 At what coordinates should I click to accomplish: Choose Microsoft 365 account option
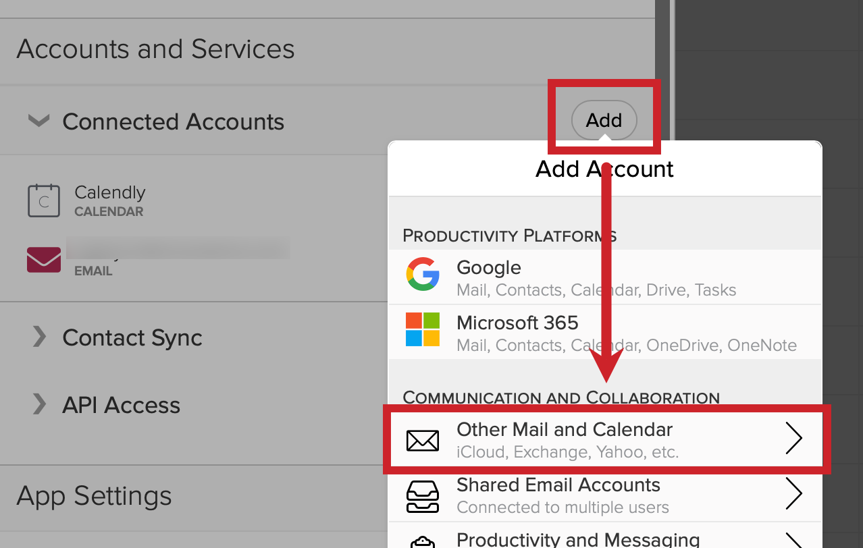point(606,332)
